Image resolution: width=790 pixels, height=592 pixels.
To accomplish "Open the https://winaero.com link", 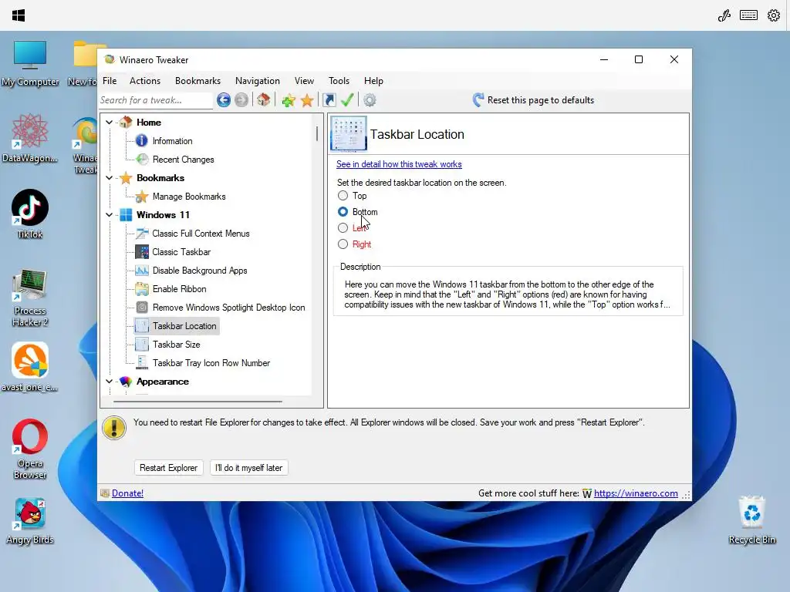I will point(636,493).
